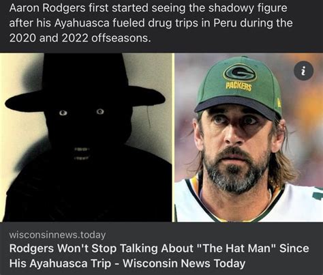Click the Hat Man's white teeth
The image size is (323, 275).
(x=80, y=154)
